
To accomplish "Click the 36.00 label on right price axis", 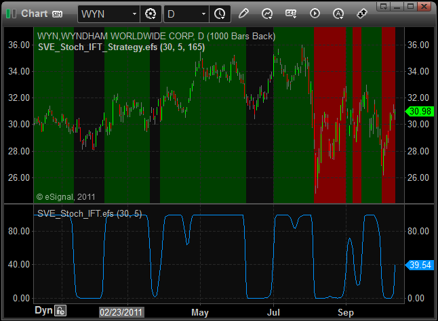I will [418, 45].
